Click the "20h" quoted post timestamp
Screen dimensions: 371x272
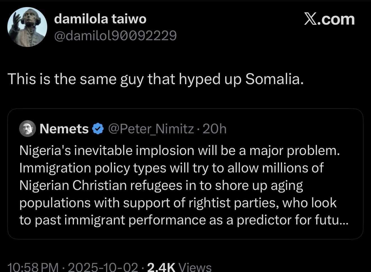click(x=214, y=129)
